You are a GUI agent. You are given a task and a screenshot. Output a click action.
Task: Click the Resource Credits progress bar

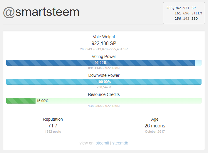coord(104,101)
